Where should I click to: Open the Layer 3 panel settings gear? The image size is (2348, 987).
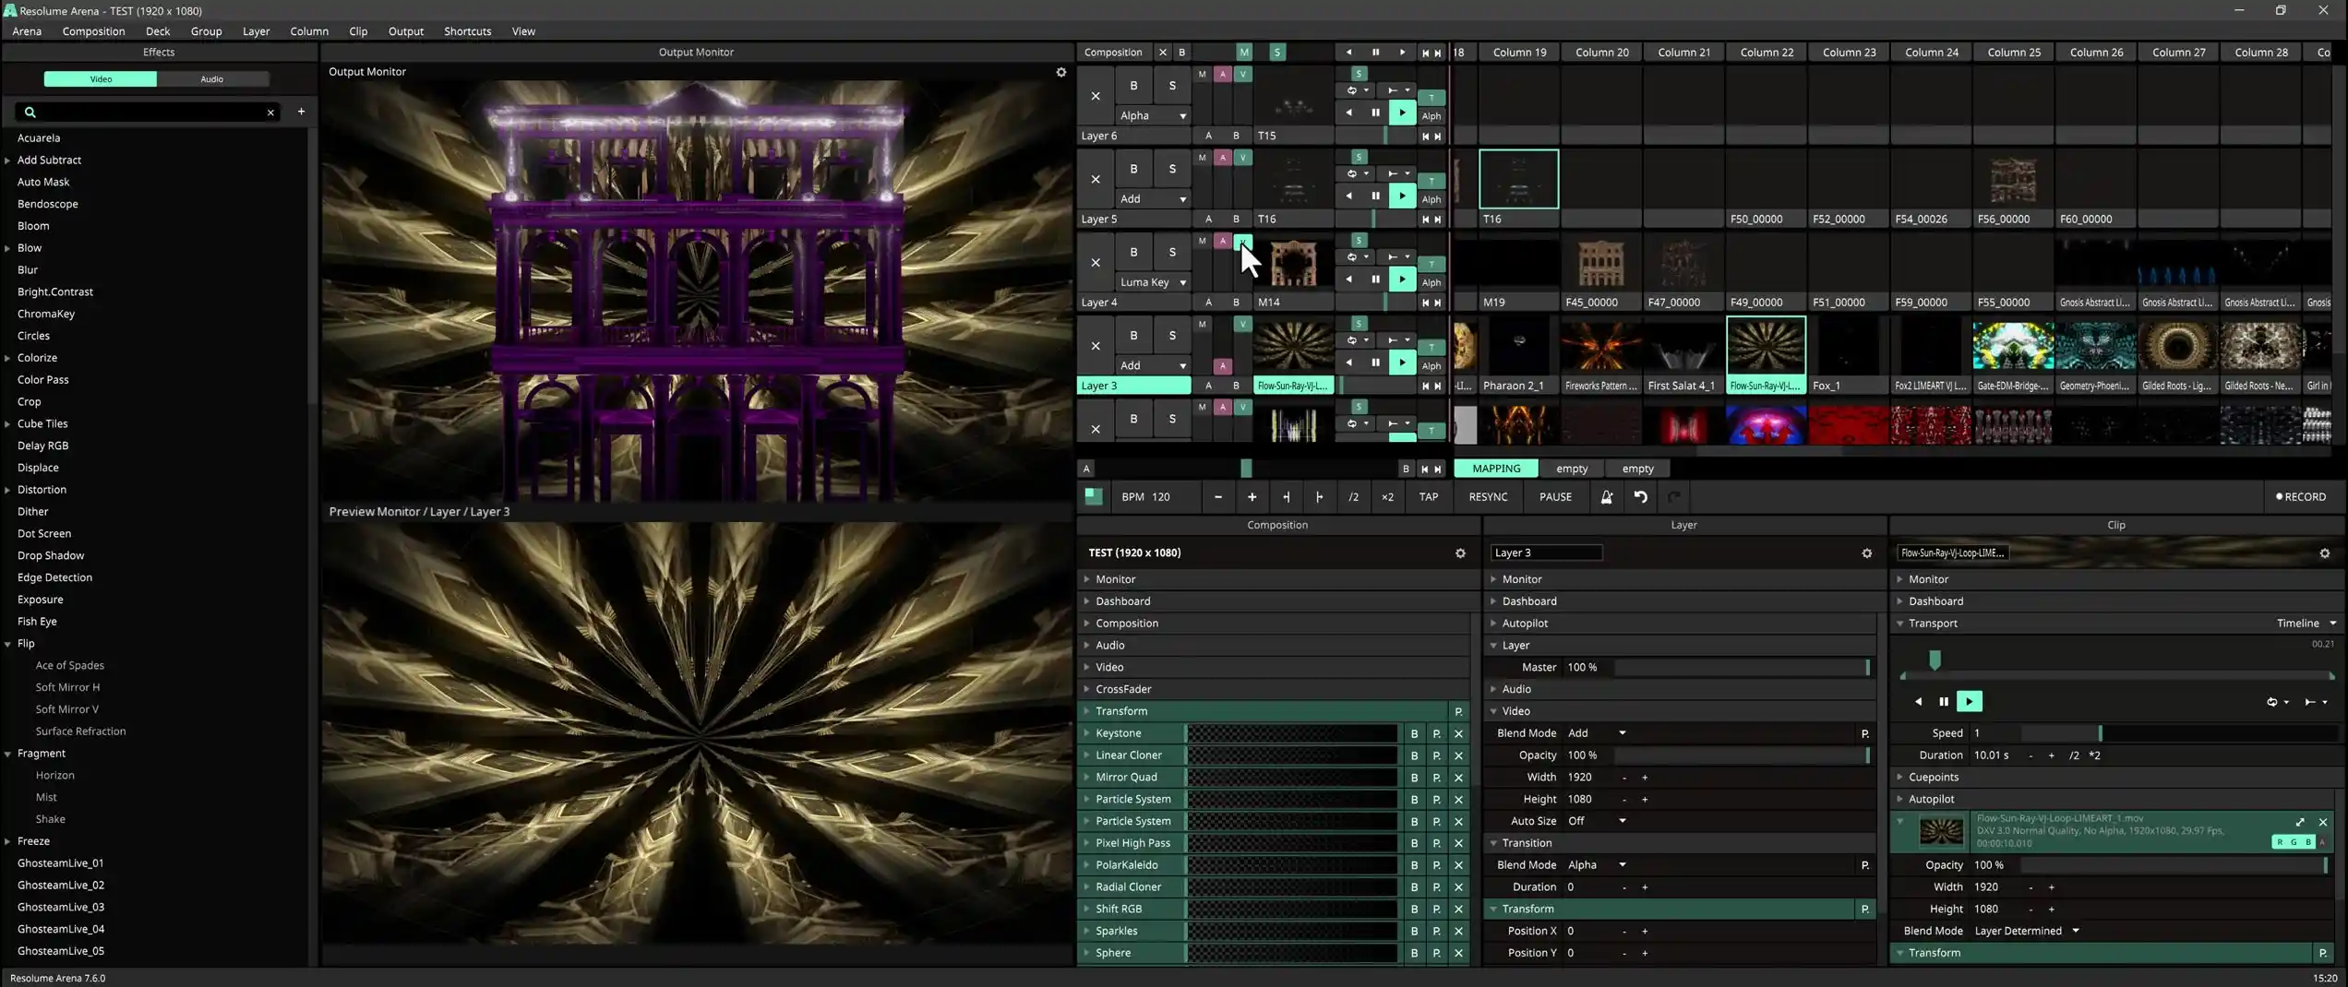[1866, 553]
